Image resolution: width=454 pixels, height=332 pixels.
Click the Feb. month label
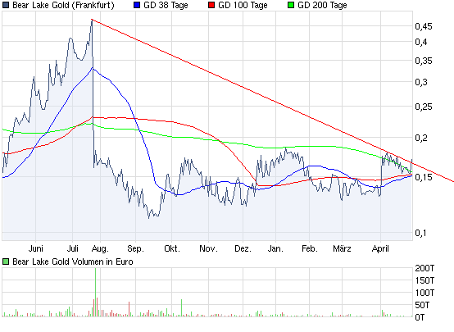310,248
